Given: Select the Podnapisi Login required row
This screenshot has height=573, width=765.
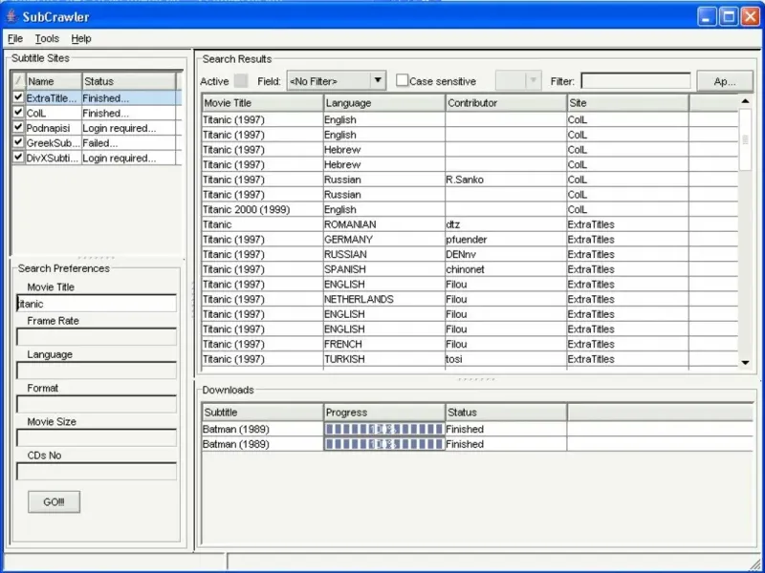Looking at the screenshot, I should [97, 128].
